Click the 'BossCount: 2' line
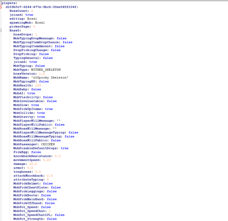The width and height of the screenshot is (228, 221). tap(21, 11)
